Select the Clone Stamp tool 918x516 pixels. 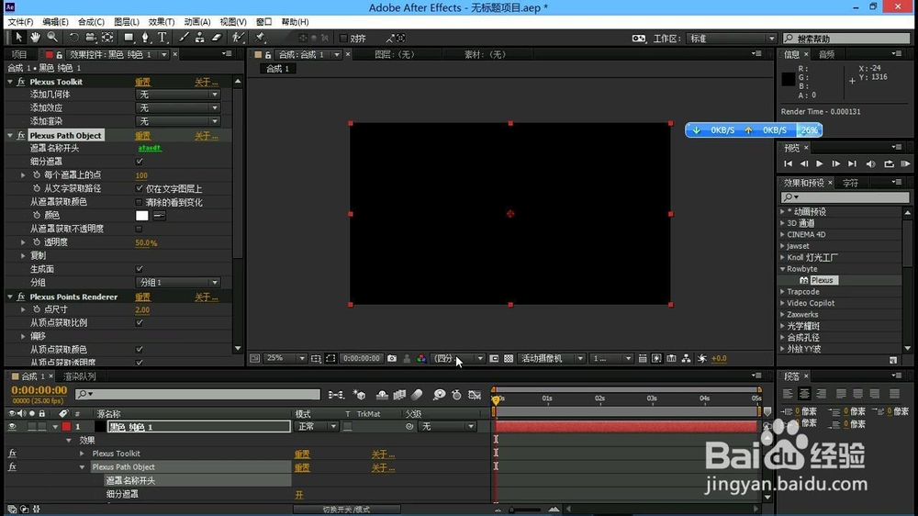point(199,38)
